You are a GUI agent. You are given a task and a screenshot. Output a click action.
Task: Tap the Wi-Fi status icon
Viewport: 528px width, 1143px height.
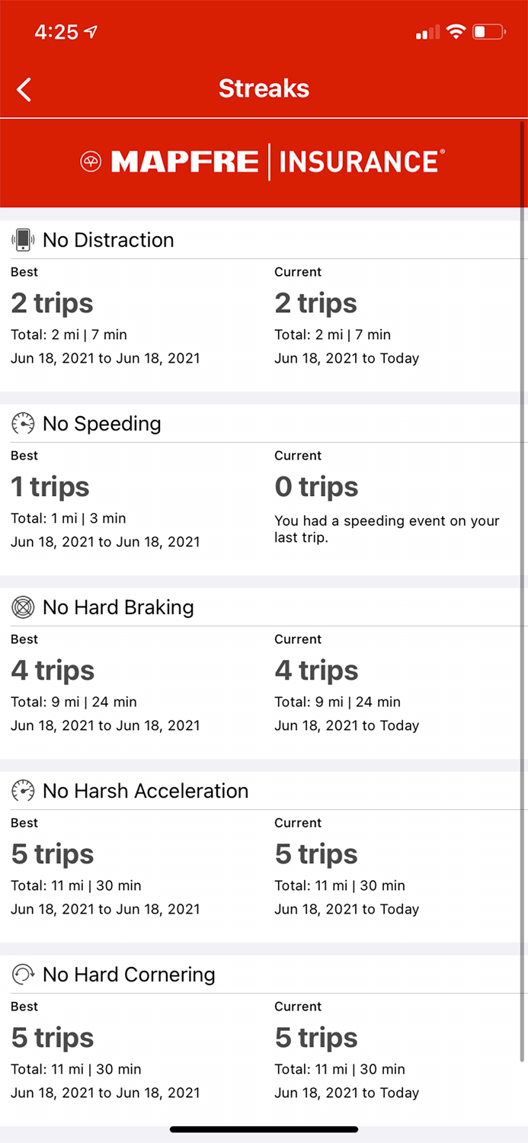click(x=456, y=32)
